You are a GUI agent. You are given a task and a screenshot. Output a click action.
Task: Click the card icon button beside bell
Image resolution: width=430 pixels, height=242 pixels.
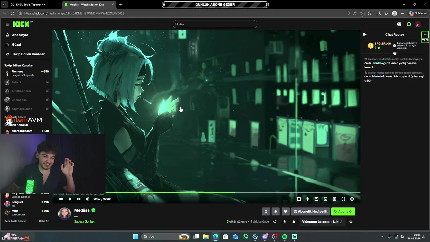point(266,211)
